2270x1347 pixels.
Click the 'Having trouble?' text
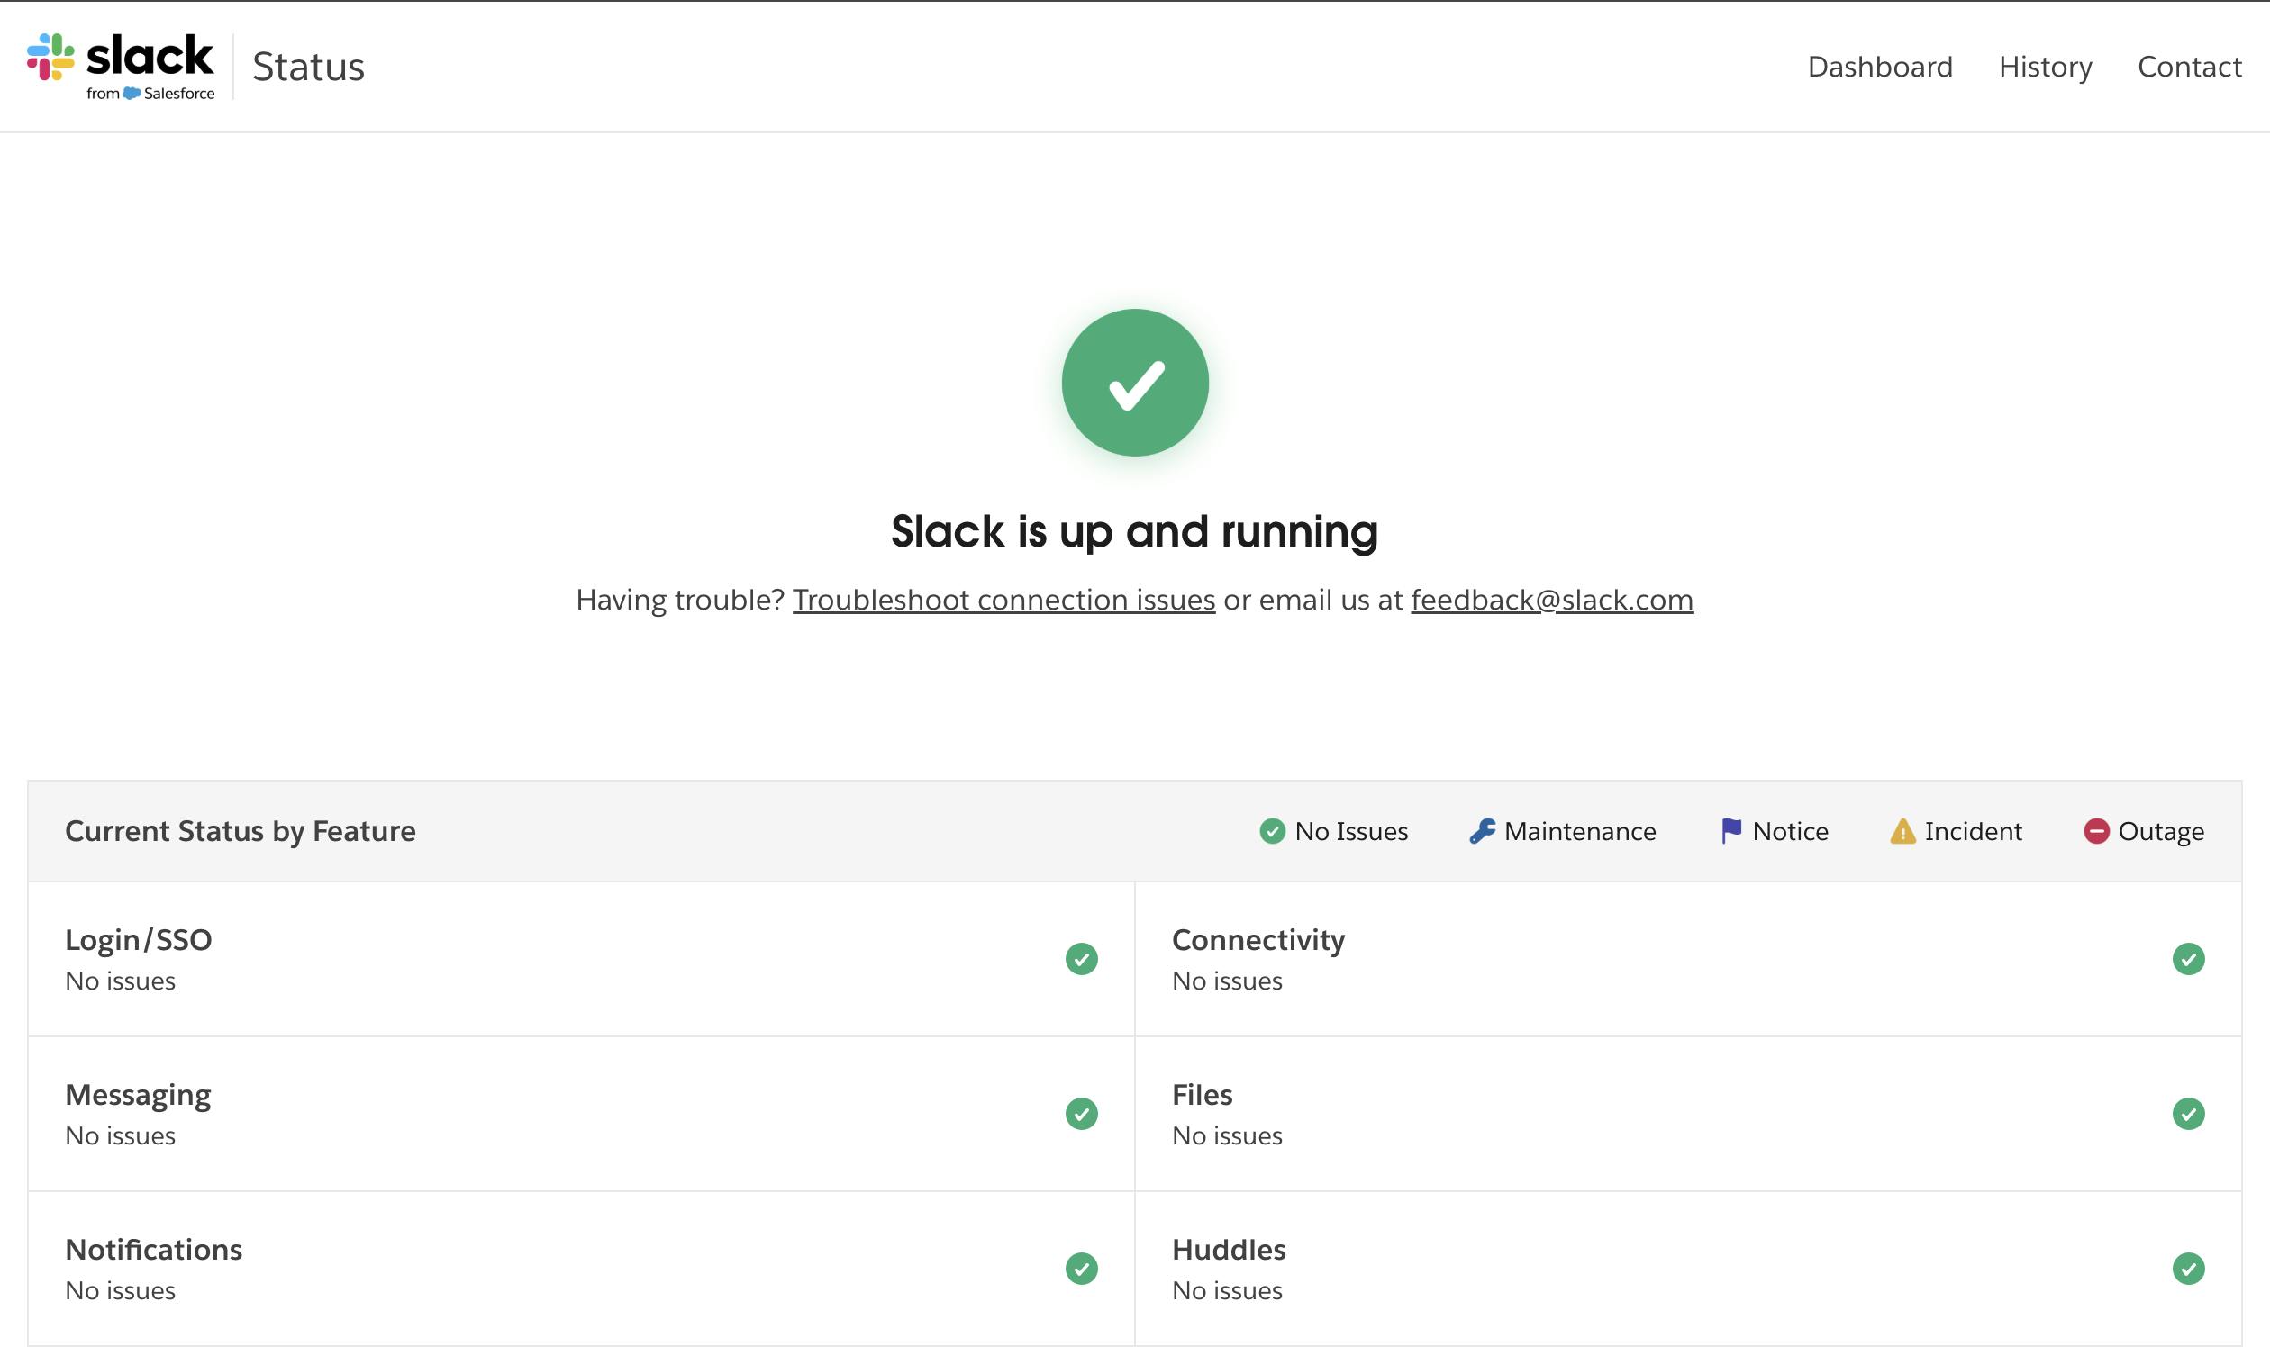[x=679, y=600]
